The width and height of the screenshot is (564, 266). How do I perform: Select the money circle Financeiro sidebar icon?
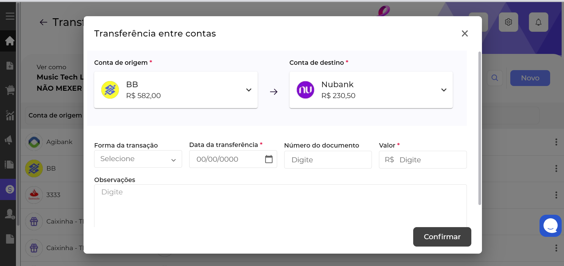pyautogui.click(x=9, y=190)
